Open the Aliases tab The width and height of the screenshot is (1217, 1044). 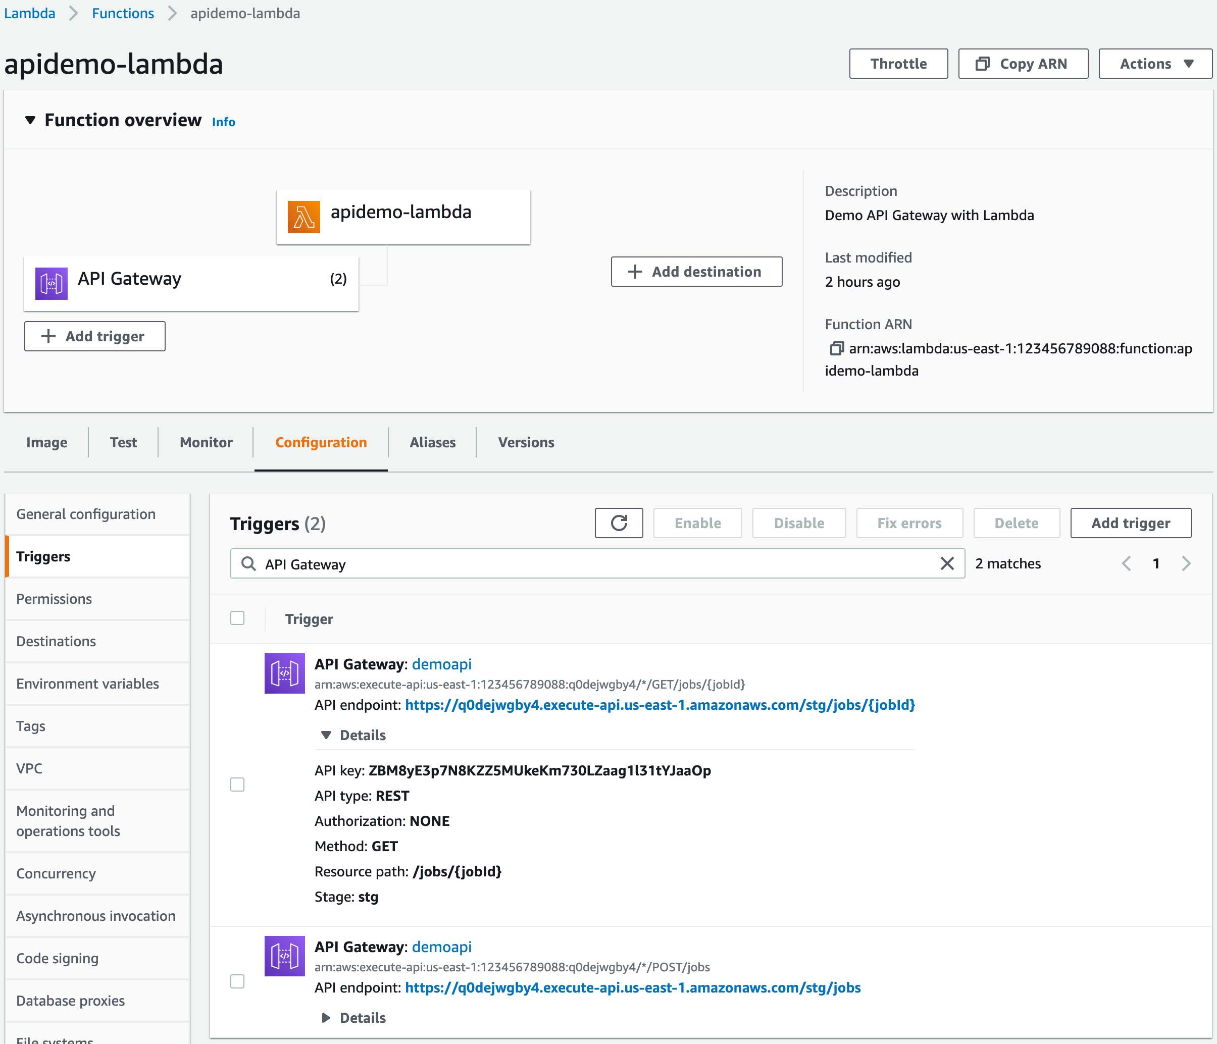[x=432, y=442]
